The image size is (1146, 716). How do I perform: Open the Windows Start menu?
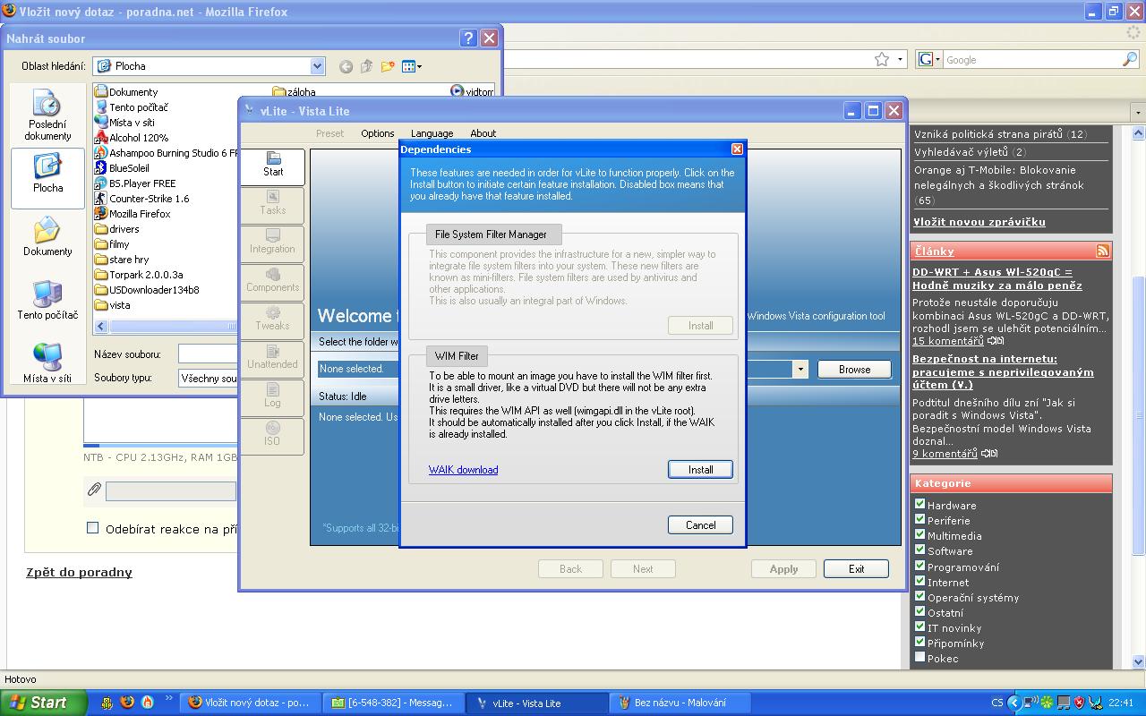point(44,703)
